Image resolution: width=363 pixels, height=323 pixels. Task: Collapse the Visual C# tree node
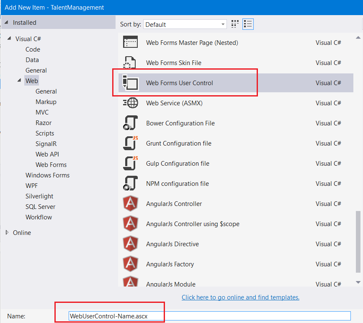click(x=10, y=39)
